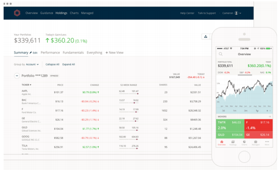
Task: Open the Overview nav item
Action: tap(32, 13)
